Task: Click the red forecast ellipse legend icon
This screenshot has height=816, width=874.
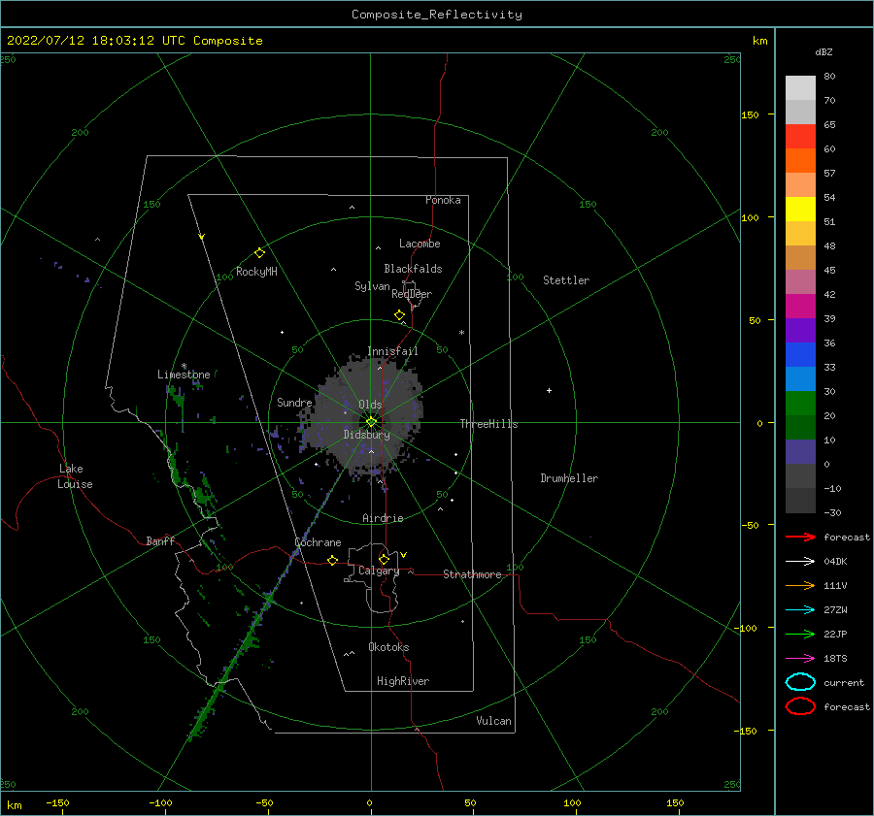Action: [800, 706]
